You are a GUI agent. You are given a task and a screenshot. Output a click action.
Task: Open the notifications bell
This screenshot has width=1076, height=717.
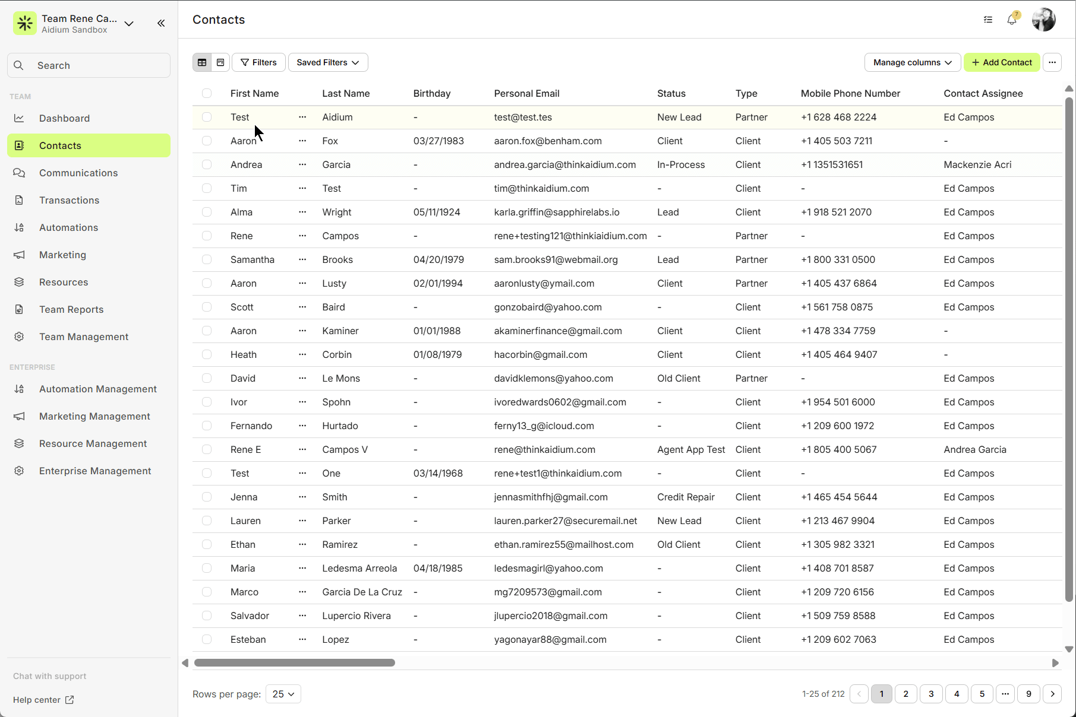point(1012,20)
